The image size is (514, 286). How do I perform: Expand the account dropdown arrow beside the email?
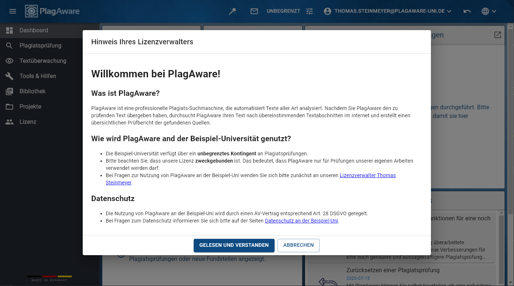click(x=449, y=11)
